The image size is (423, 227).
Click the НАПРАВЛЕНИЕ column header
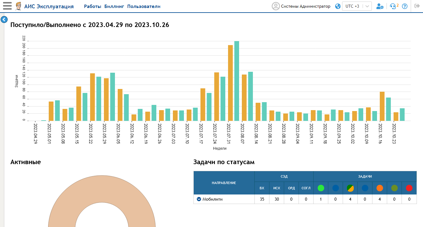(224, 183)
